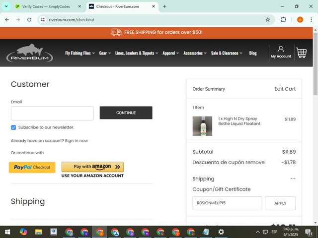The height and width of the screenshot is (238, 318).
Task: Expand Fly Fishing Flies menu
Action: point(80,53)
